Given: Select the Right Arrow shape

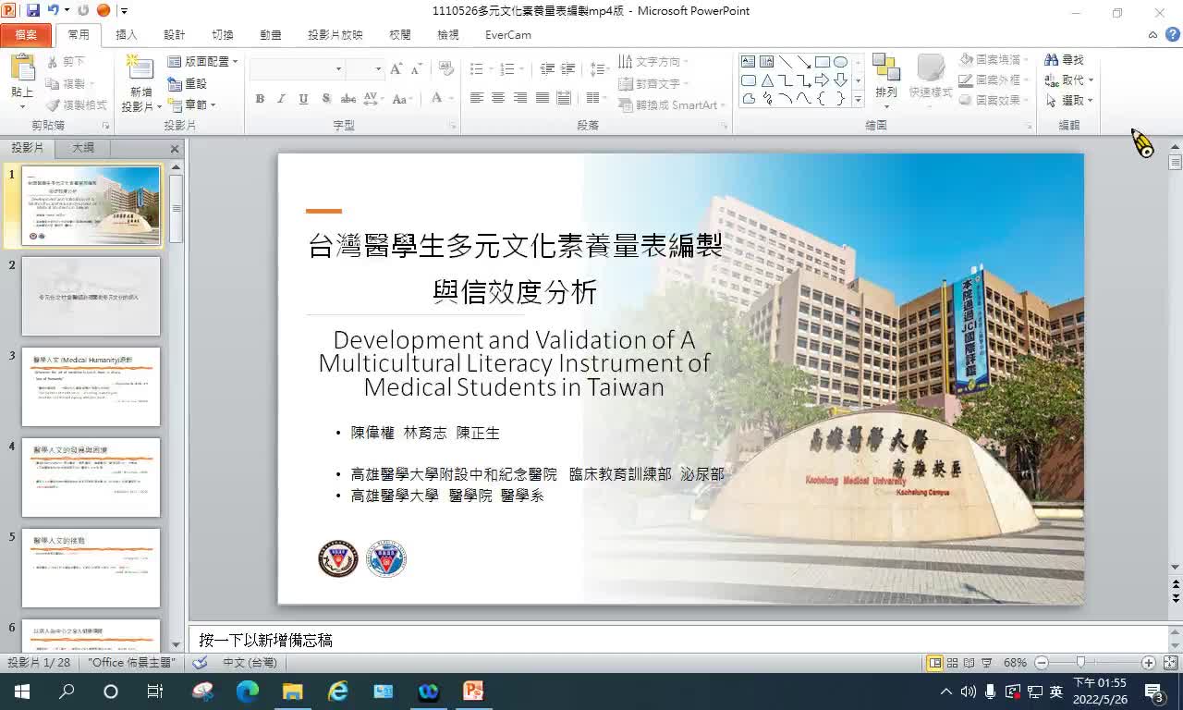Looking at the screenshot, I should (822, 80).
